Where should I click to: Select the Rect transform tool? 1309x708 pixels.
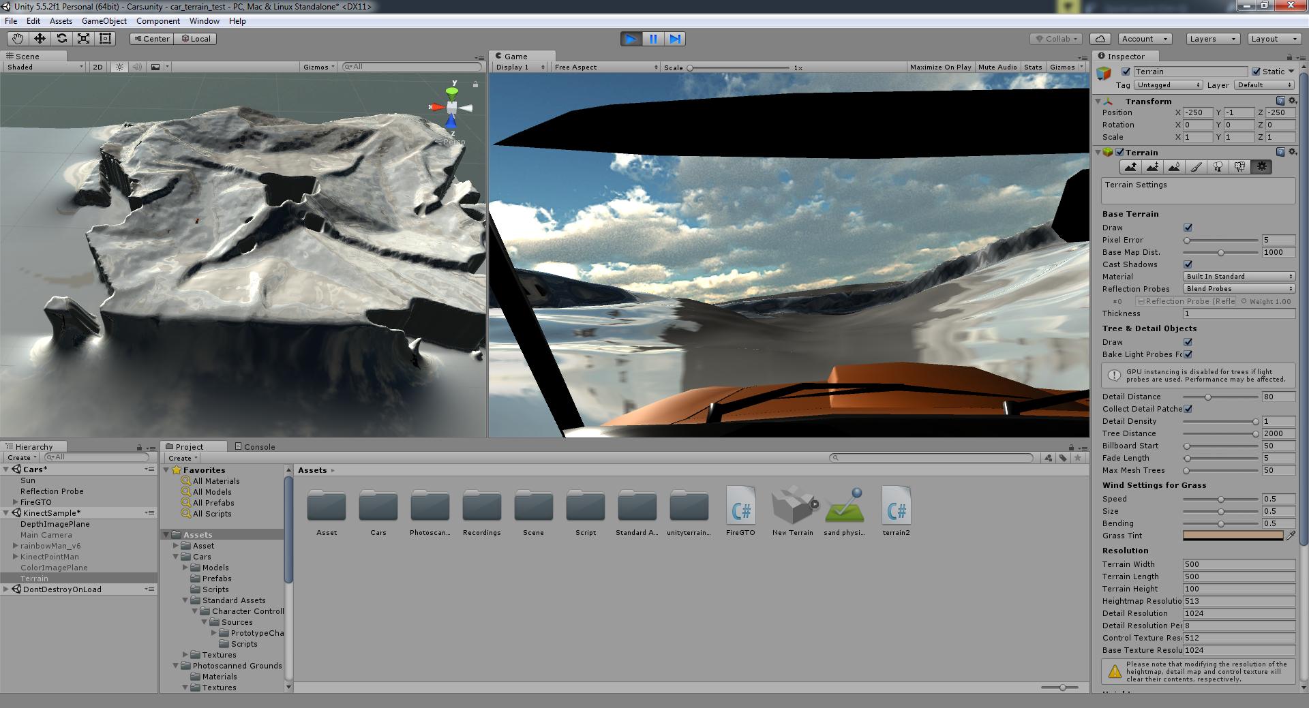coord(105,39)
